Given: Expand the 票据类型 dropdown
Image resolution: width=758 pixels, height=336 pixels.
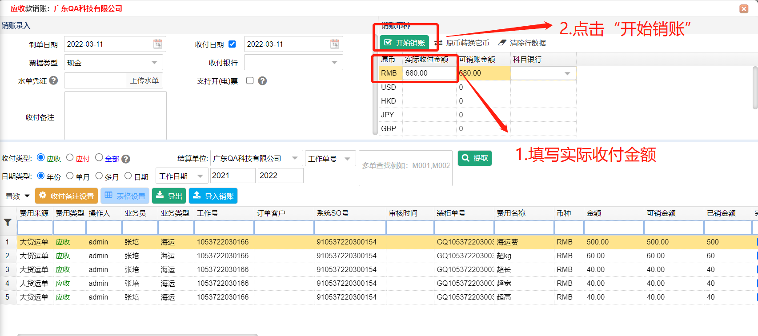Looking at the screenshot, I should (154, 63).
